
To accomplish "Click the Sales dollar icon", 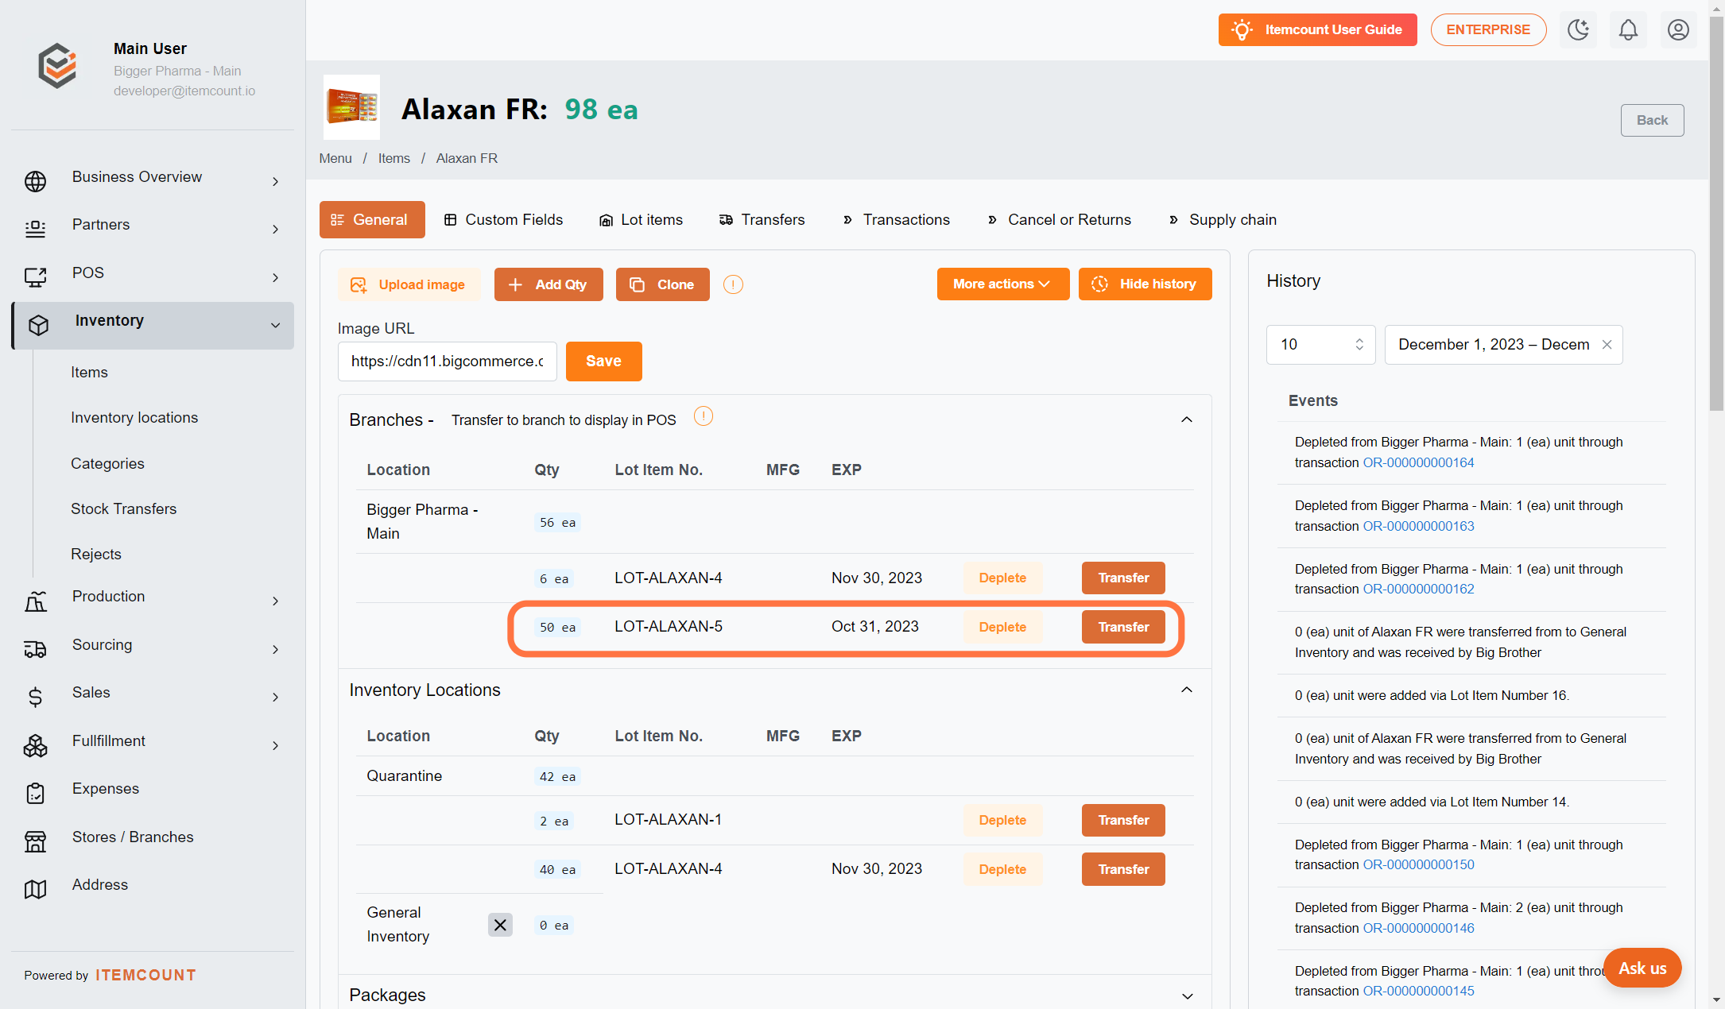I will 36,697.
